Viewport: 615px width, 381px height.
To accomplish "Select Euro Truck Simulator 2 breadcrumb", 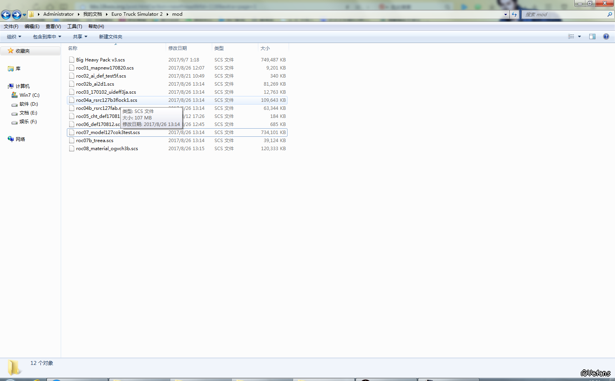I will [x=137, y=14].
